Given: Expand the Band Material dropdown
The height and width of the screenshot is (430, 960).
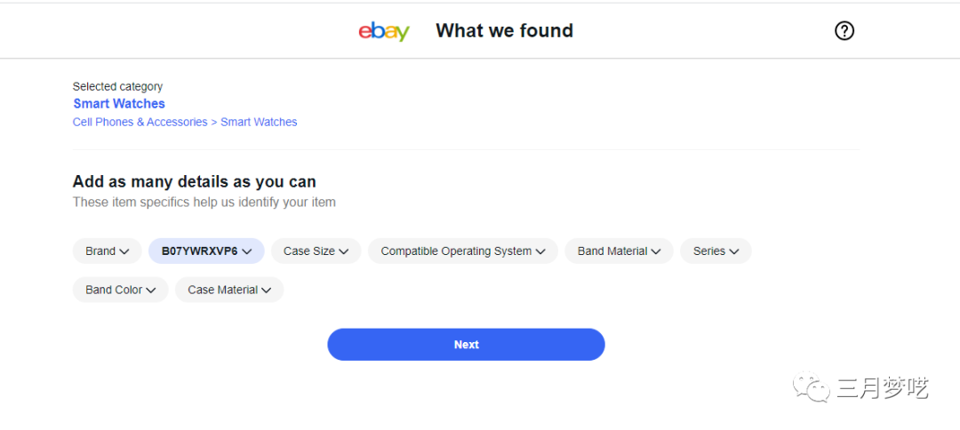Looking at the screenshot, I should click(619, 251).
